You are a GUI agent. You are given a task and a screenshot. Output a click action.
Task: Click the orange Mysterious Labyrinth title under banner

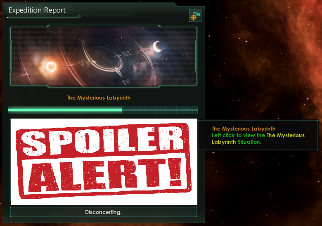tap(99, 98)
